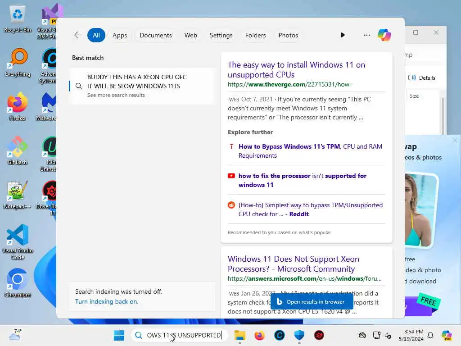Open The Verge article on unsupported CPUs
This screenshot has width=461, height=346.
click(x=296, y=69)
